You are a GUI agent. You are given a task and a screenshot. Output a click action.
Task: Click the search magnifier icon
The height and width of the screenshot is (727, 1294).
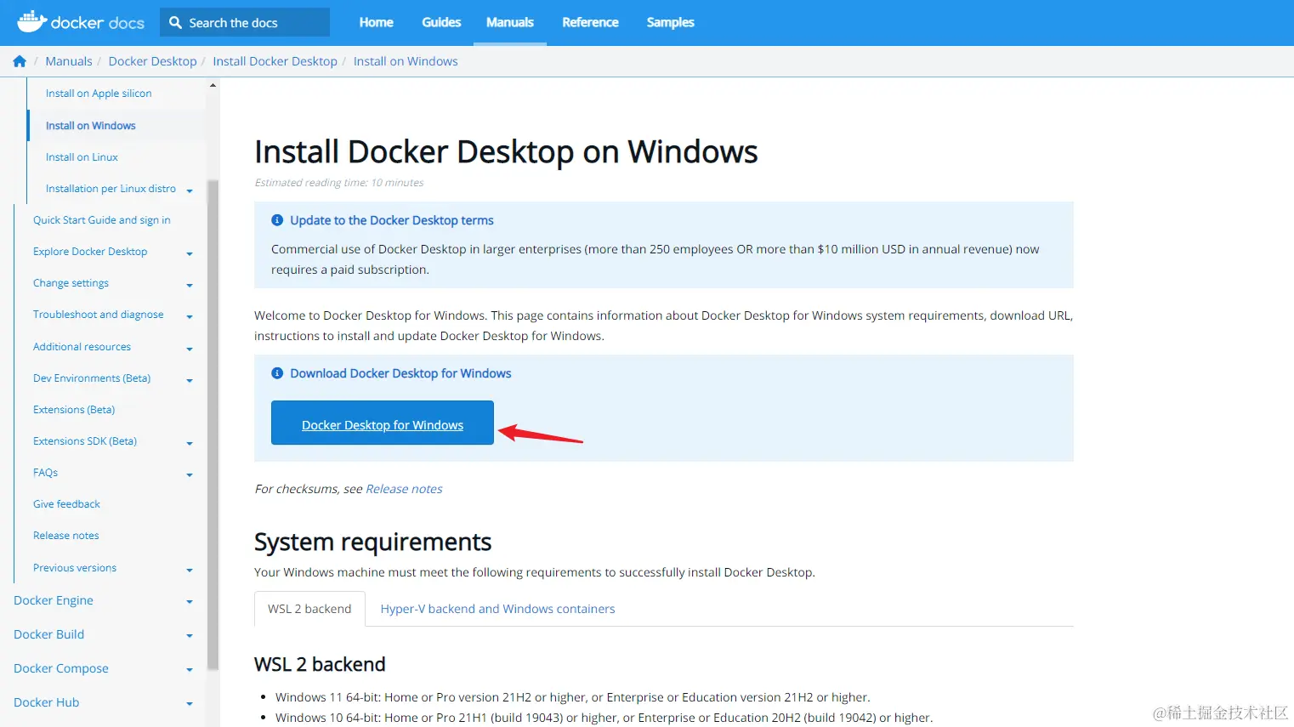175,23
